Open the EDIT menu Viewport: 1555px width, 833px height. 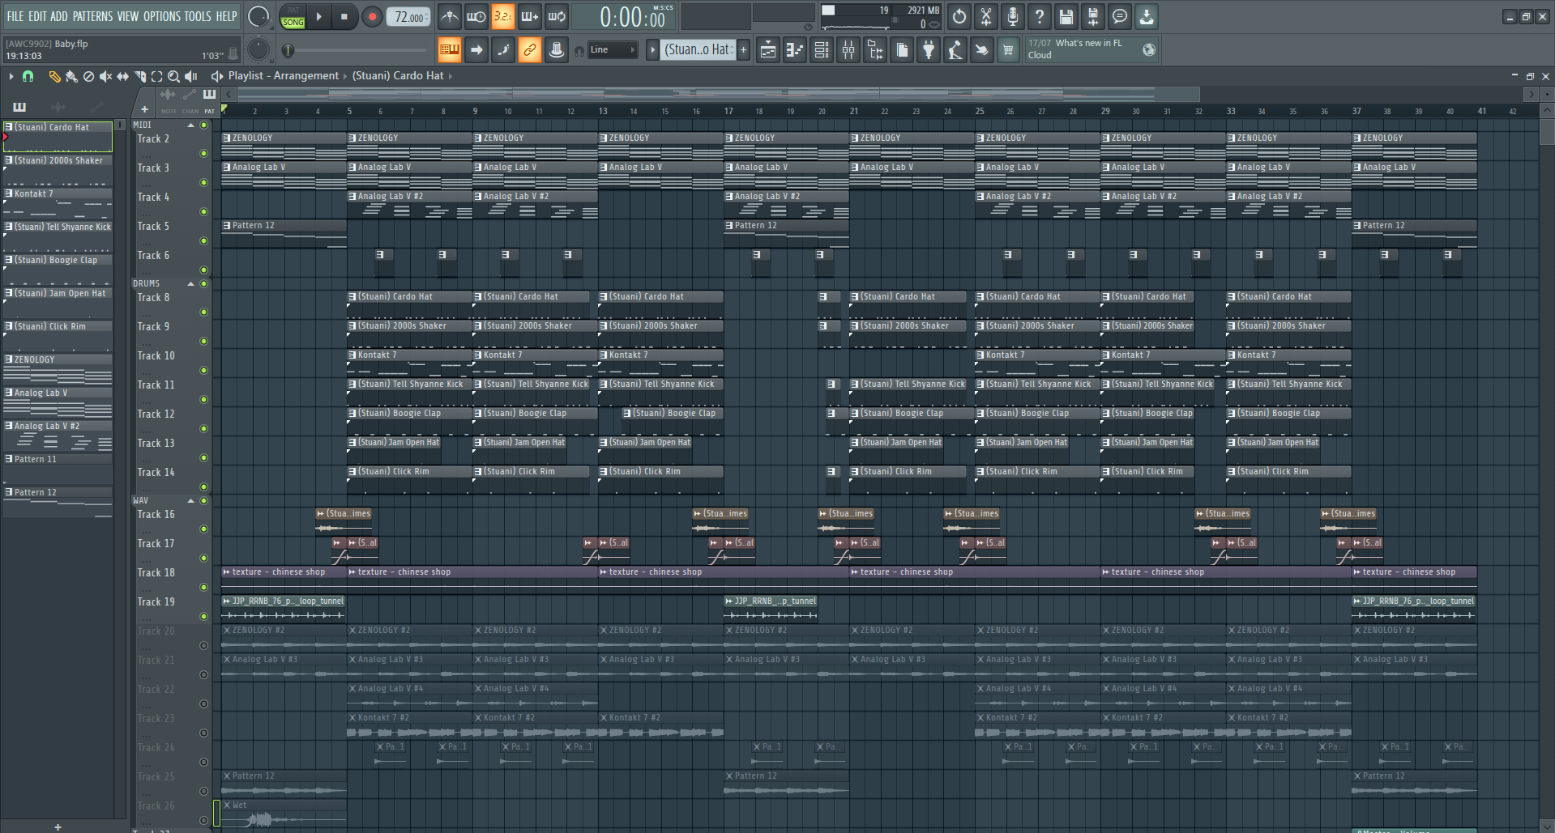37,16
